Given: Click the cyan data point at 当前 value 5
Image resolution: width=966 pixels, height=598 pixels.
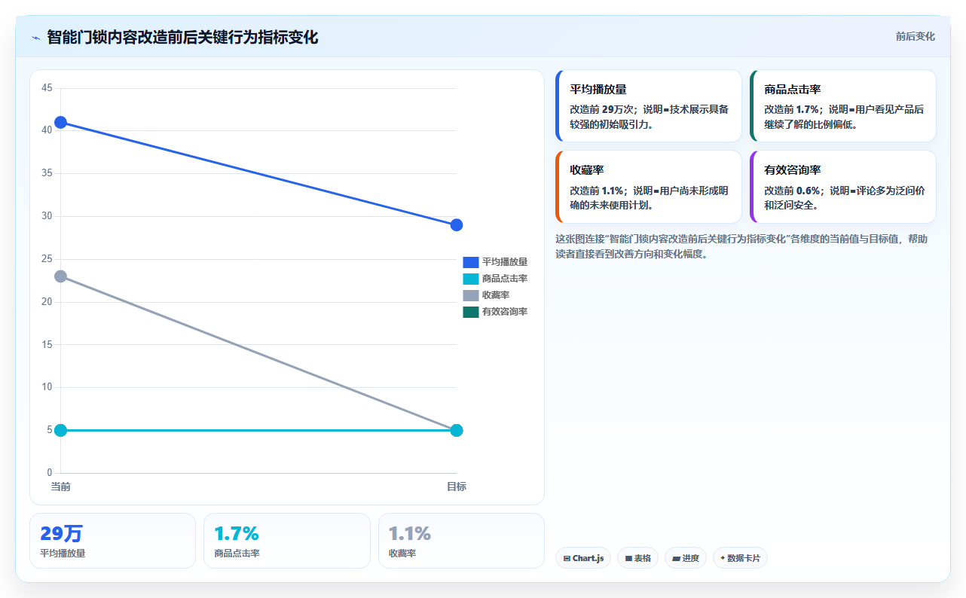Looking at the screenshot, I should pyautogui.click(x=61, y=430).
